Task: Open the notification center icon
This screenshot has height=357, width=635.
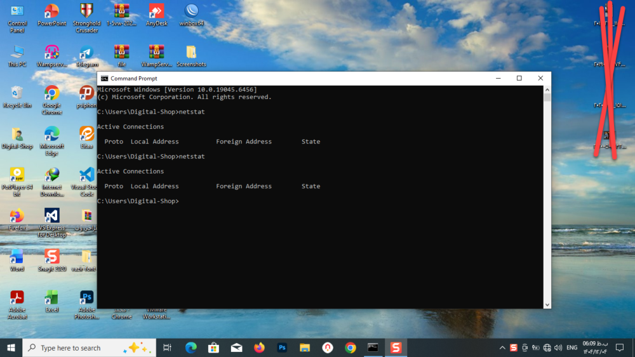Action: [620, 347]
